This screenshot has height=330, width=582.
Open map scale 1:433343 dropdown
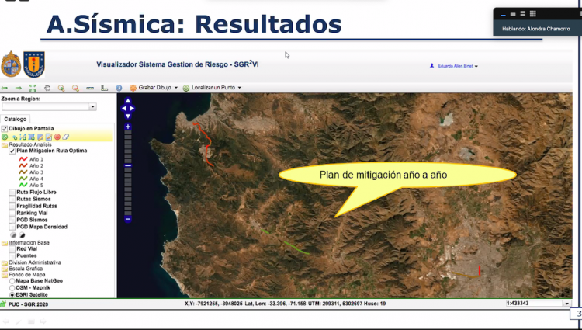566,304
